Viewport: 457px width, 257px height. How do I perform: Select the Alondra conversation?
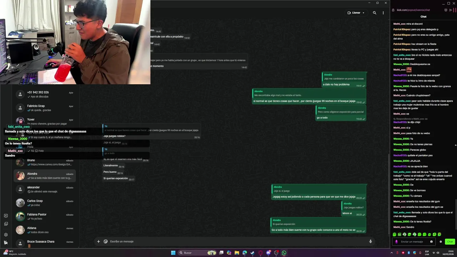[45, 176]
